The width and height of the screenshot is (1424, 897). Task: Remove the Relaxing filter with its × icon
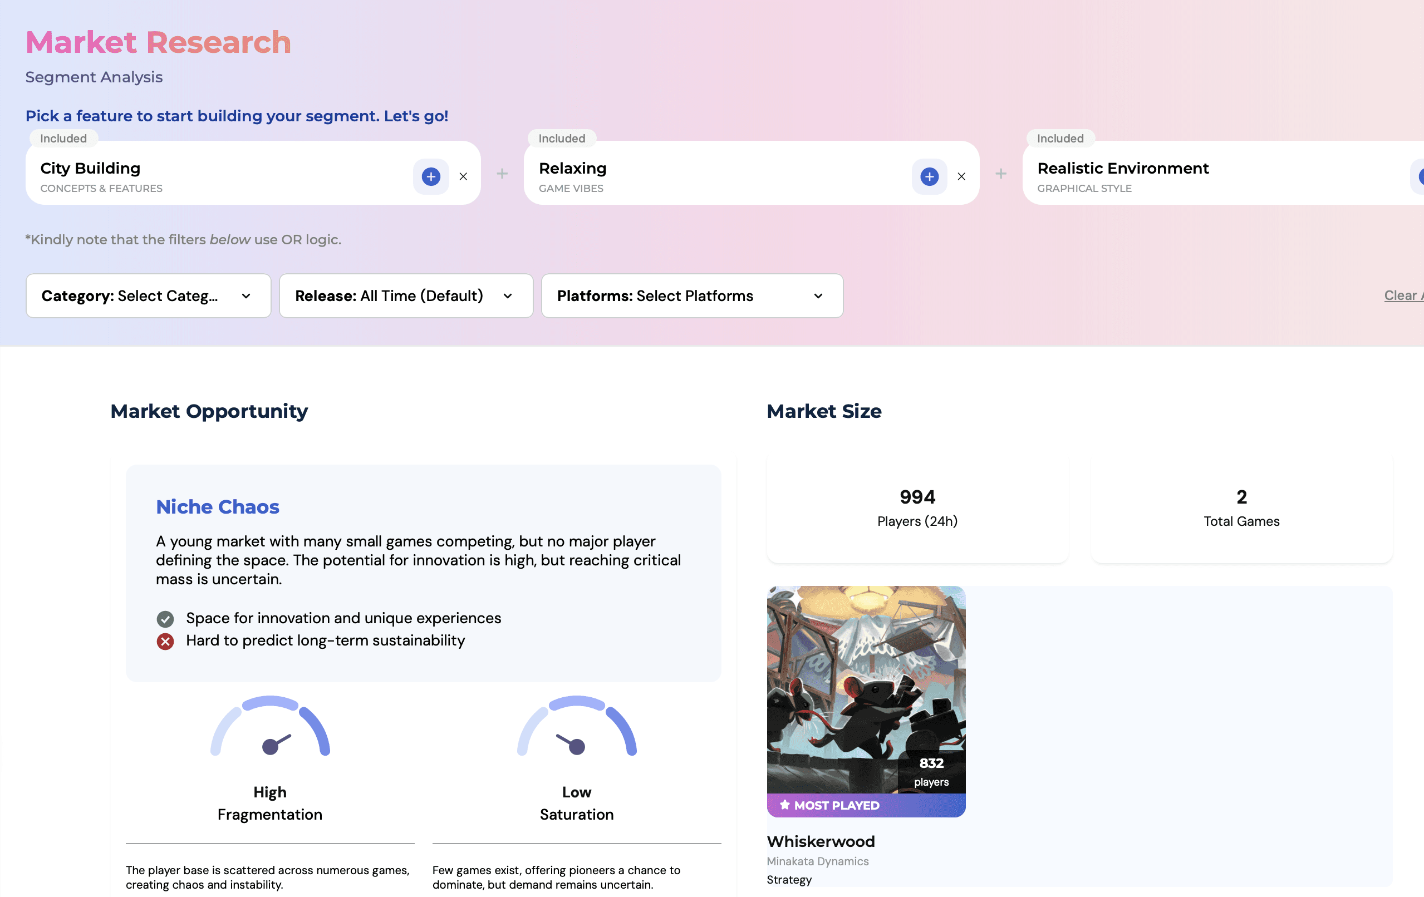click(962, 176)
